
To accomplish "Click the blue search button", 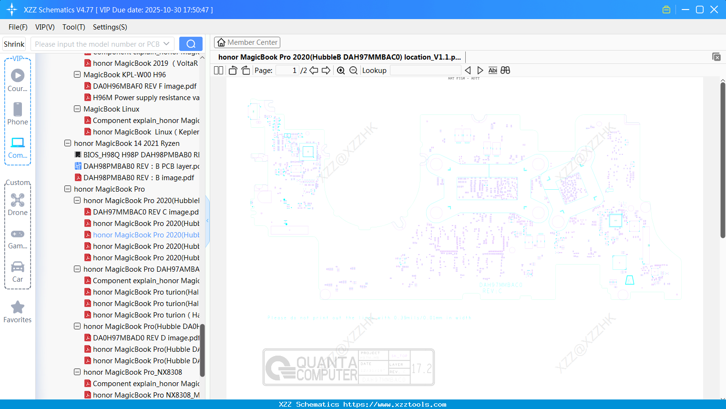I will (x=191, y=44).
